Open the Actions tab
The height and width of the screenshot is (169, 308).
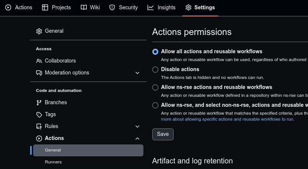click(19, 7)
